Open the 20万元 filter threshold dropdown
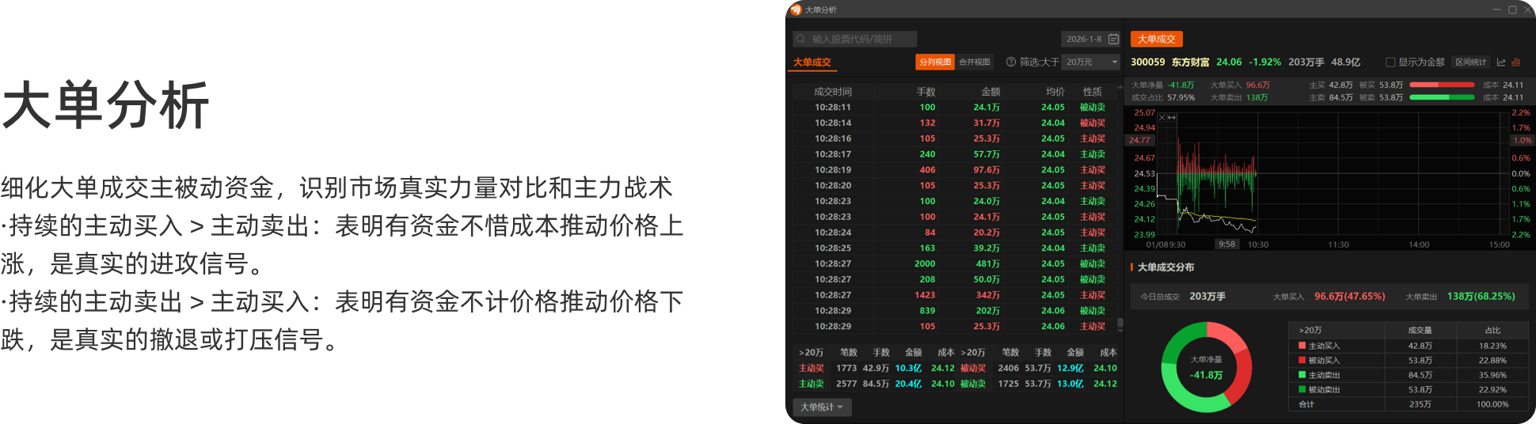This screenshot has width=1536, height=424. coord(1091,62)
